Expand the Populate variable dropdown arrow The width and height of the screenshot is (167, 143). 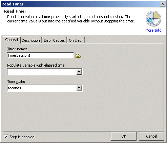(79, 72)
